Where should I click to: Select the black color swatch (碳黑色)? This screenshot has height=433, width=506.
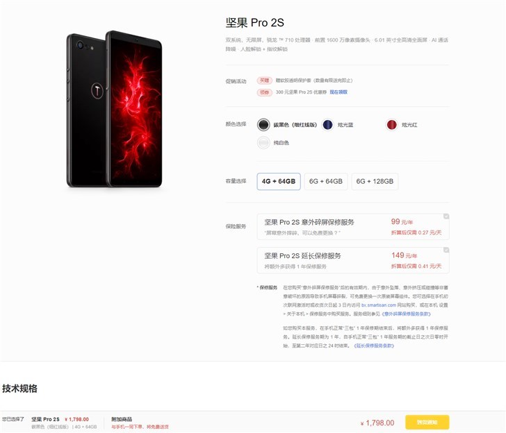pyautogui.click(x=263, y=125)
